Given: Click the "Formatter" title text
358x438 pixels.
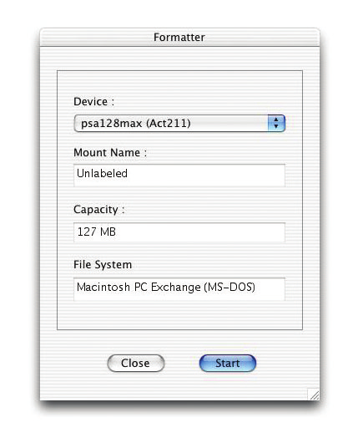Looking at the screenshot, I should [x=179, y=37].
